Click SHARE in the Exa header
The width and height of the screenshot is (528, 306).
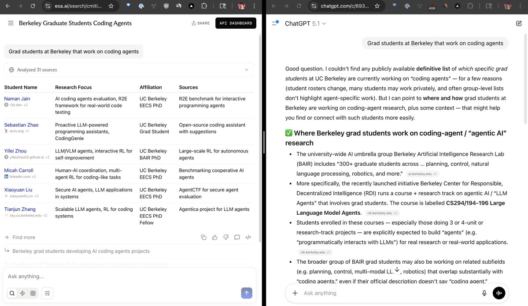point(201,23)
